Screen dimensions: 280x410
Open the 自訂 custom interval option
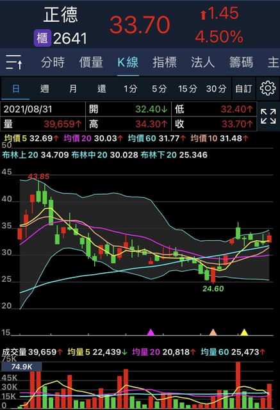243,89
